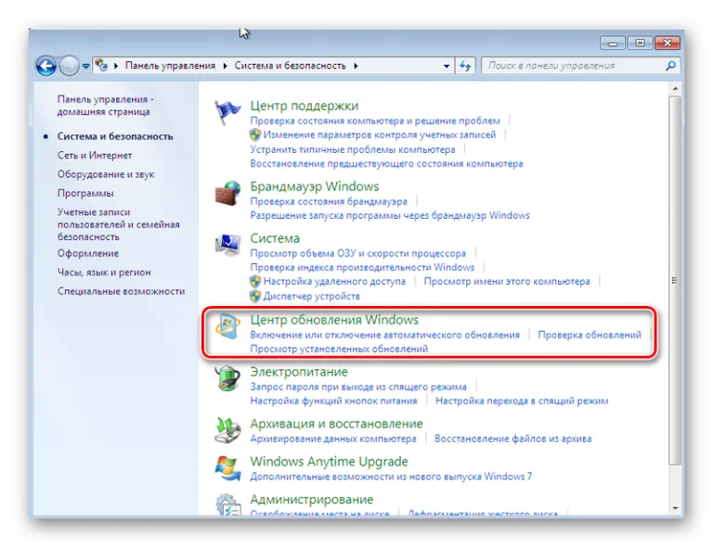Open Архивация и восстановление heading
713x547 pixels.
click(x=336, y=424)
